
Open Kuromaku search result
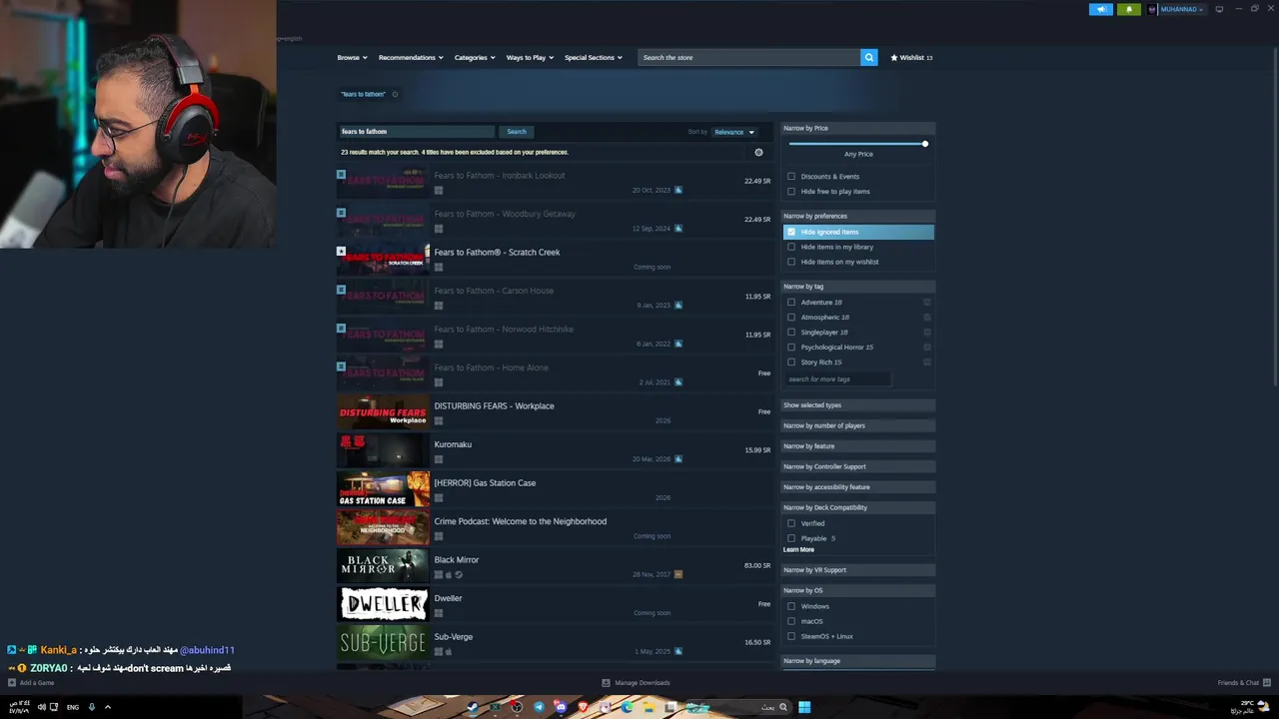click(x=555, y=451)
